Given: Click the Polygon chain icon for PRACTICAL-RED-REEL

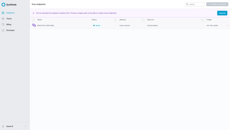Looking at the screenshot, I should pos(34,25).
